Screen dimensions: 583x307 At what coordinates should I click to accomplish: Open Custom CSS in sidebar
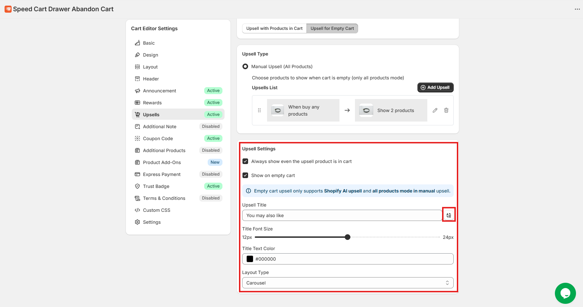(x=156, y=210)
